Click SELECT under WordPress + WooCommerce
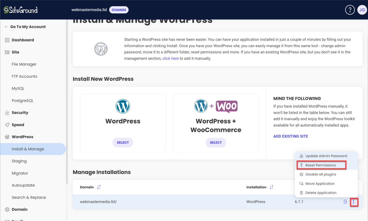Screen dimensions: 368x221 216,143
